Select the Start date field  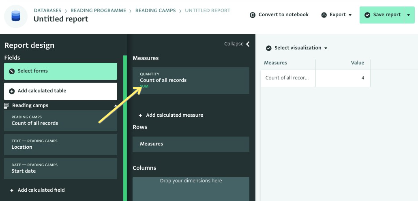tap(60, 169)
